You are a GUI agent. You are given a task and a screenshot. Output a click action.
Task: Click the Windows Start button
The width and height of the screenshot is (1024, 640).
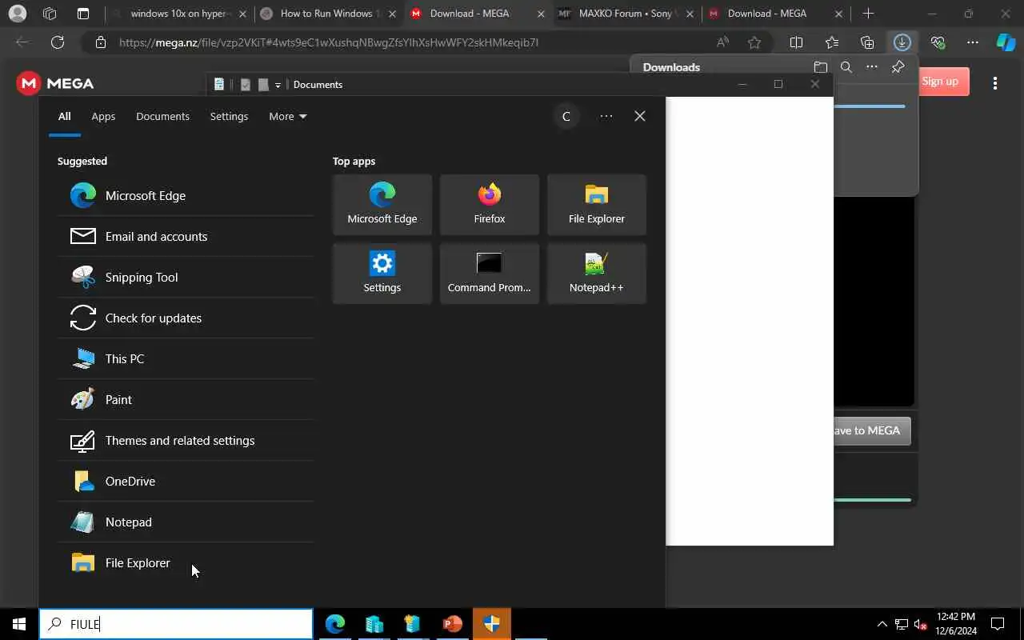click(x=19, y=624)
